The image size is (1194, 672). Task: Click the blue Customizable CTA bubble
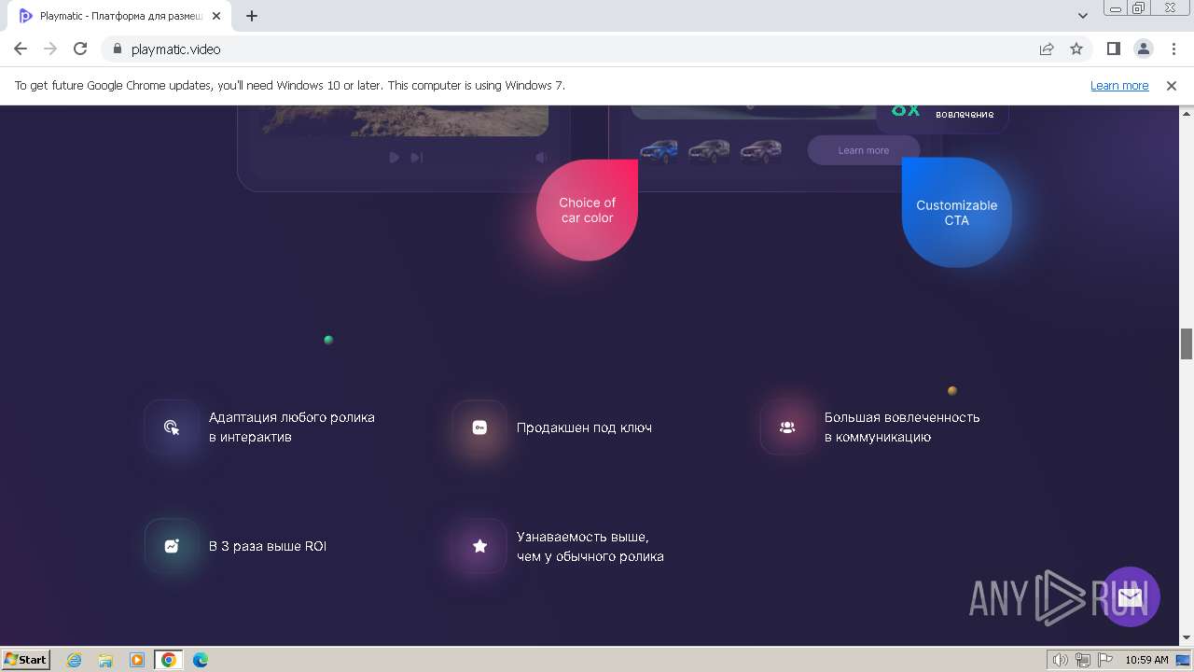[956, 213]
